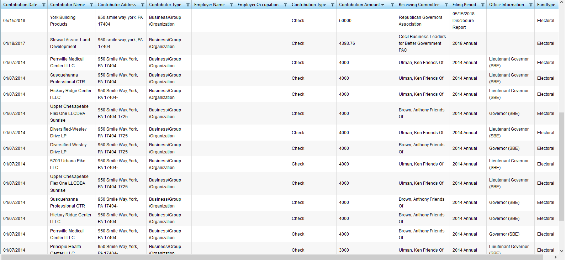Screen dimensions: 566x263
Task: Click filter icon for Employer Occupation
Action: [x=285, y=5]
